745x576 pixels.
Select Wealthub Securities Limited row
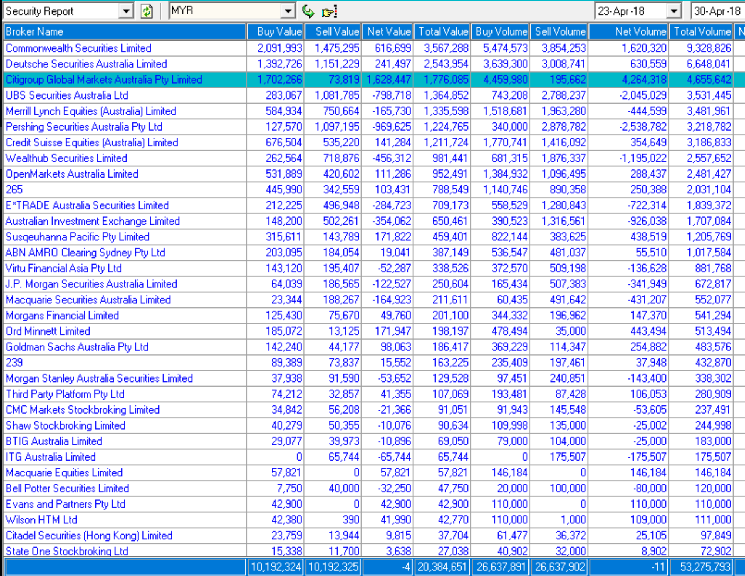point(374,158)
